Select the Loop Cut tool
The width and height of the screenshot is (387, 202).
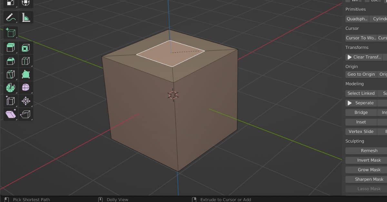[25, 61]
